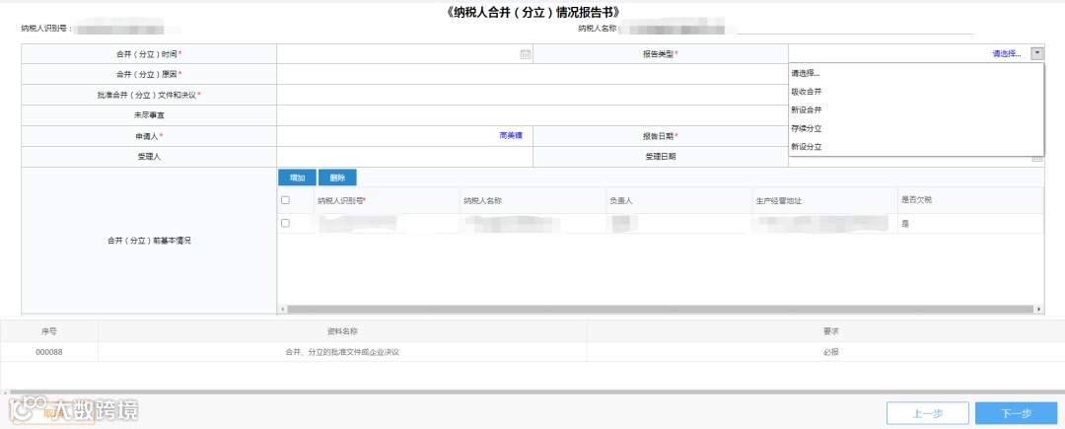Click scrollbar left arrow in taxpayer table

click(283, 309)
